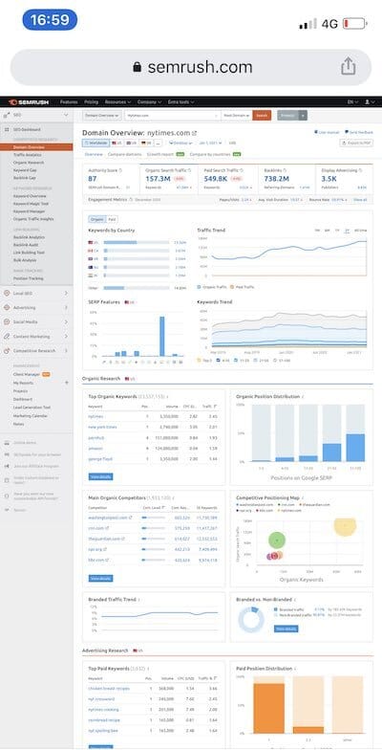Tap the share icon beside the address bar
Image resolution: width=382 pixels, height=750 pixels.
349,67
